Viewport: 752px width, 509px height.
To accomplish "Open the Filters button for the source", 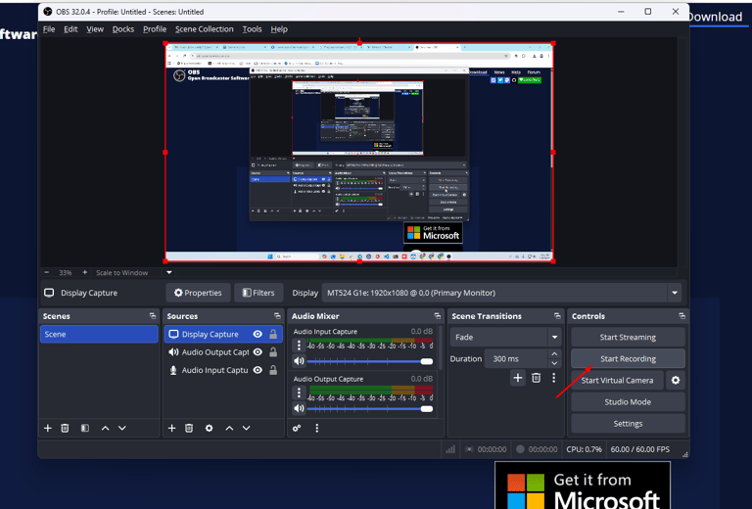I will click(x=259, y=293).
